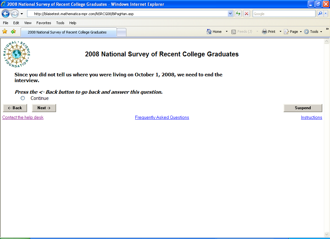Click the Google search box
Viewport: 330px width, 239px height.
click(x=284, y=14)
